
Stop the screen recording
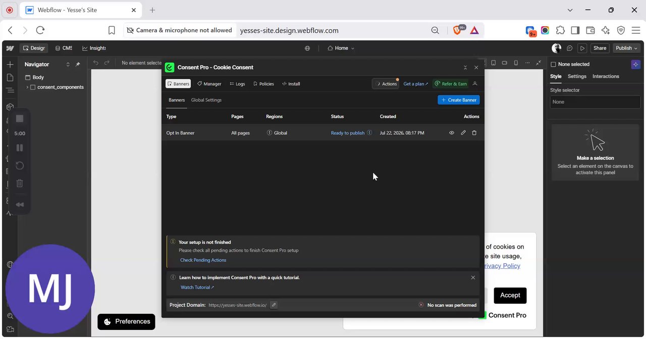[20, 119]
